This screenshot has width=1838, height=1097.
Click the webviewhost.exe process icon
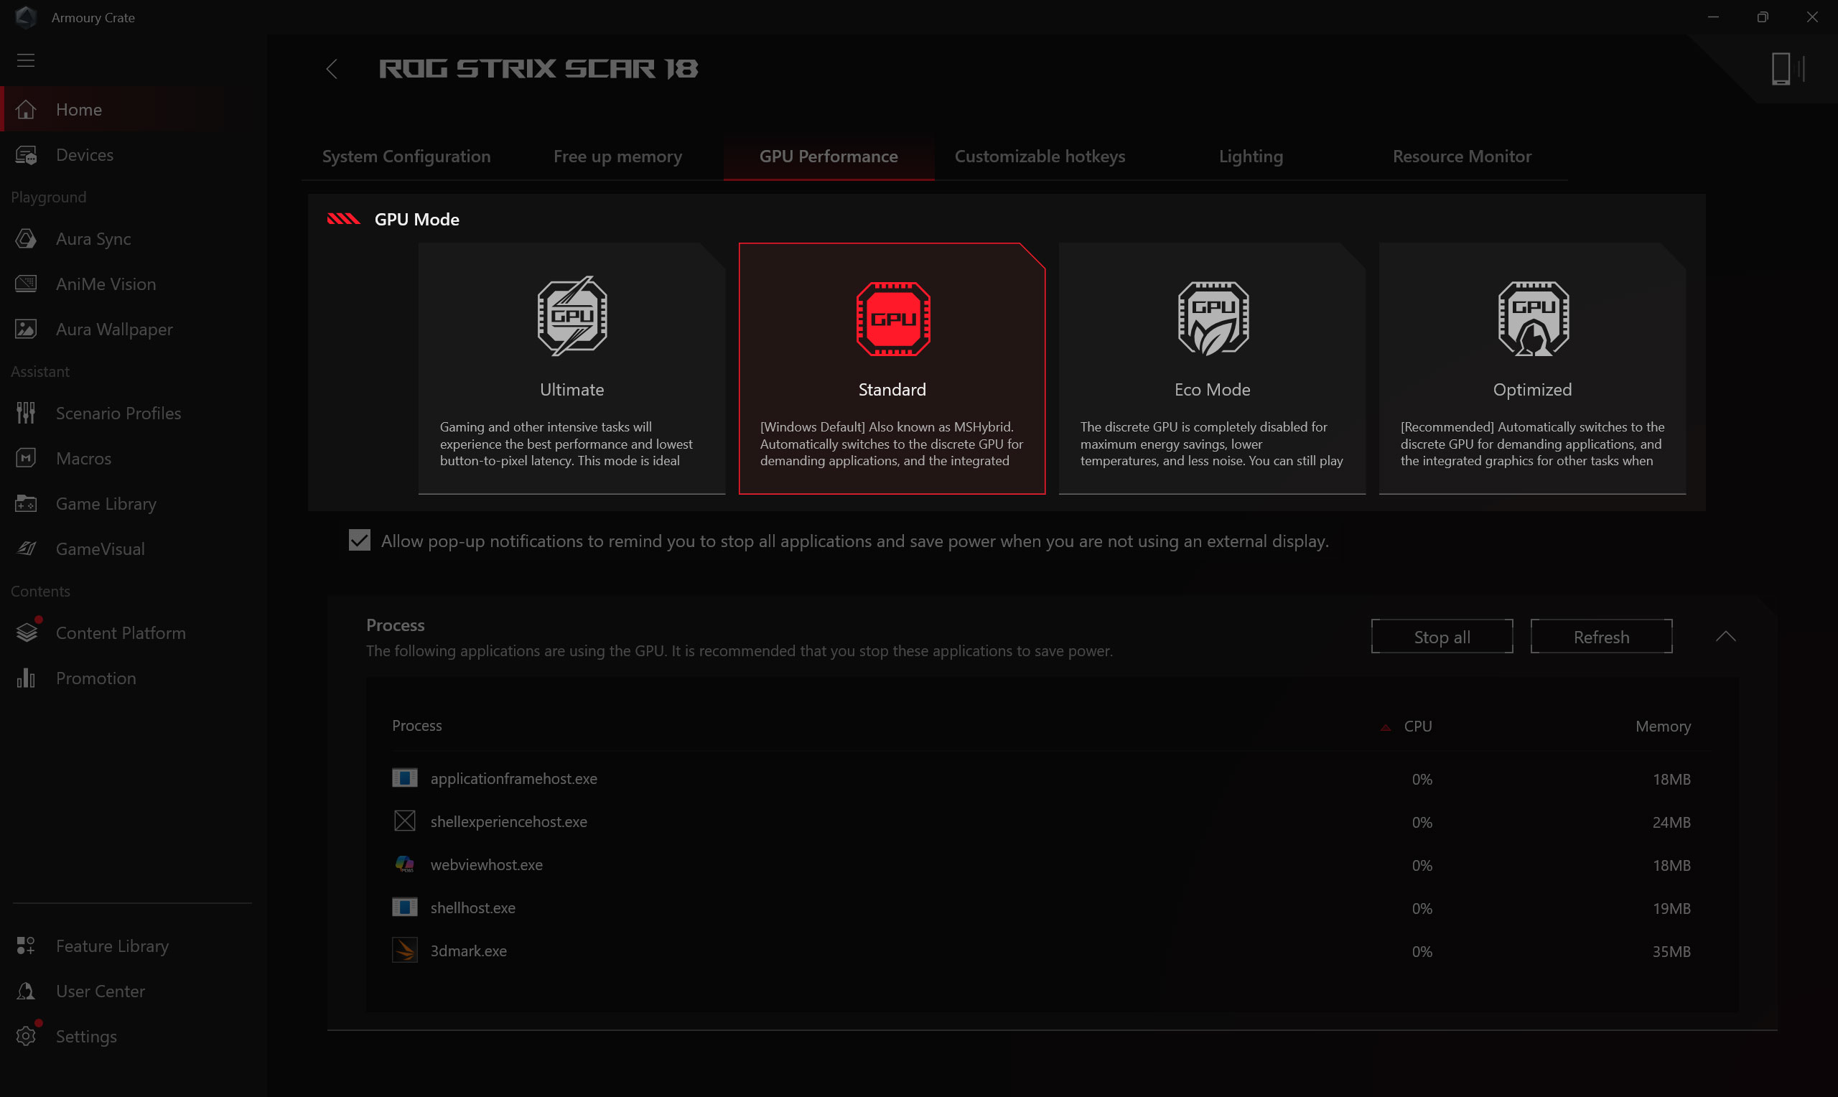(x=404, y=864)
